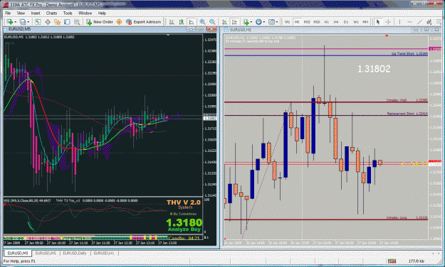Open the Insert menu
Image resolution: width=445 pixels, height=267 pixels.
point(36,13)
